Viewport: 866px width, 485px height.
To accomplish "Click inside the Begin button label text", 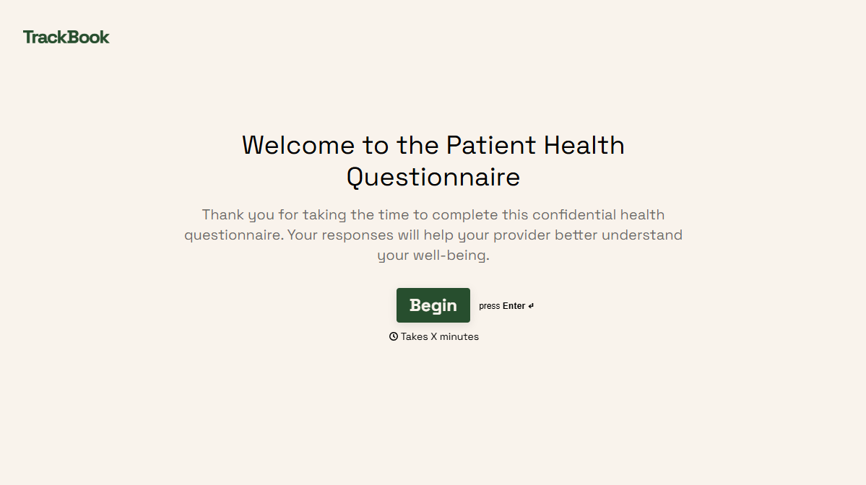I will (433, 305).
